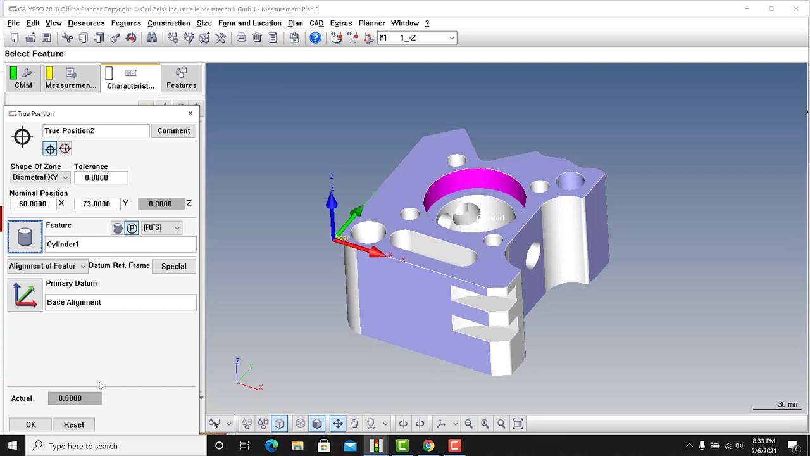Open the RFS material condition dropdown
Image resolution: width=810 pixels, height=456 pixels.
point(161,228)
